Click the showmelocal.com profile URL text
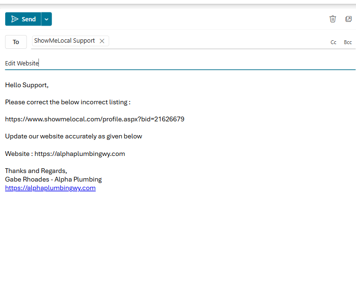The image size is (356, 301). point(94,119)
